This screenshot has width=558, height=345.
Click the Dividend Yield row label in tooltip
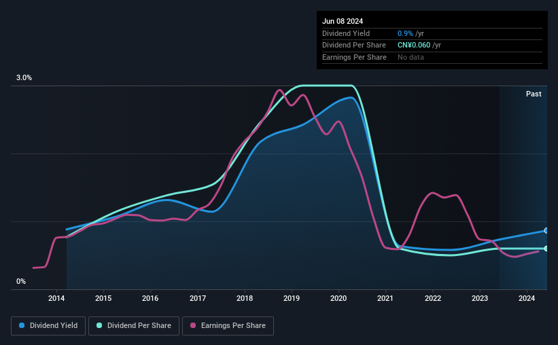tap(346, 33)
